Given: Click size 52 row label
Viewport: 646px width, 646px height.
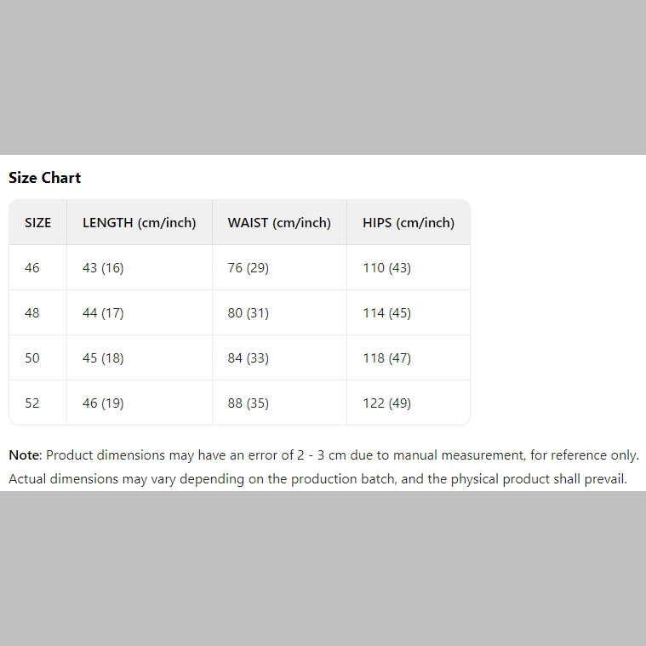Looking at the screenshot, I should click(x=32, y=403).
